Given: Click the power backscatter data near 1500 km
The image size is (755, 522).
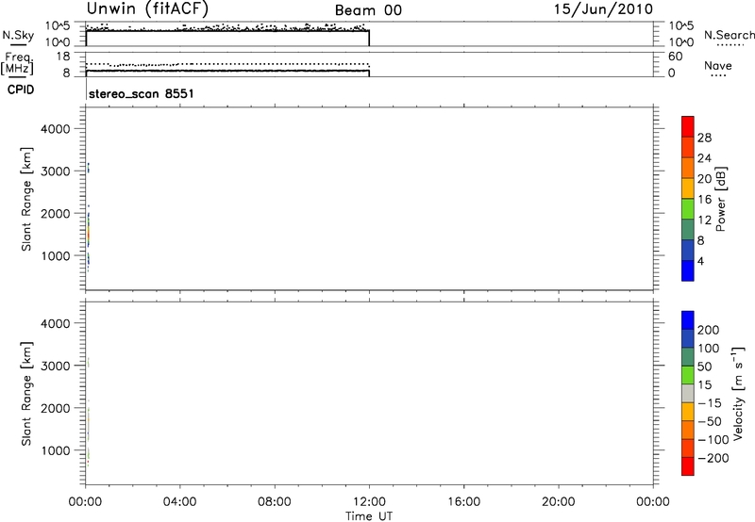Looking at the screenshot, I should pyautogui.click(x=88, y=232).
